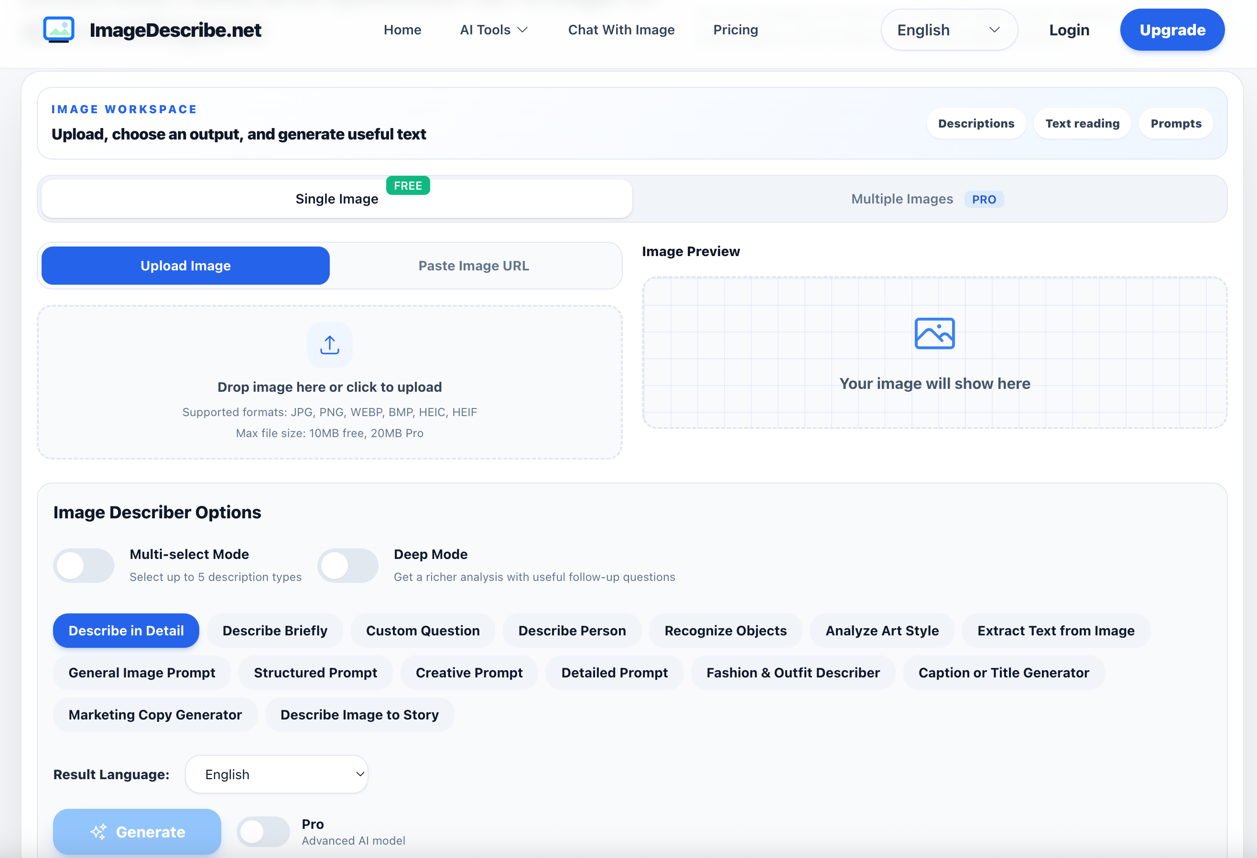The height and width of the screenshot is (858, 1257).
Task: Toggle Multi-select Mode switch
Action: pos(84,566)
